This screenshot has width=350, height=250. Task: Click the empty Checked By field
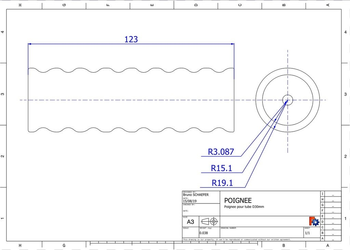click(x=201, y=207)
